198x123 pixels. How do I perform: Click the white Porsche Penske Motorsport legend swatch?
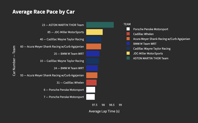coord(128,29)
